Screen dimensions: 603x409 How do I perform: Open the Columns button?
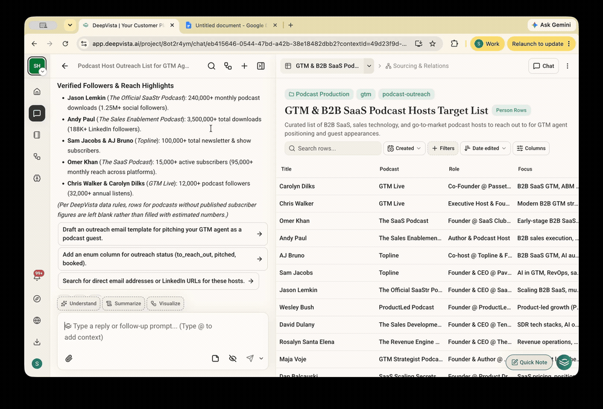(531, 148)
